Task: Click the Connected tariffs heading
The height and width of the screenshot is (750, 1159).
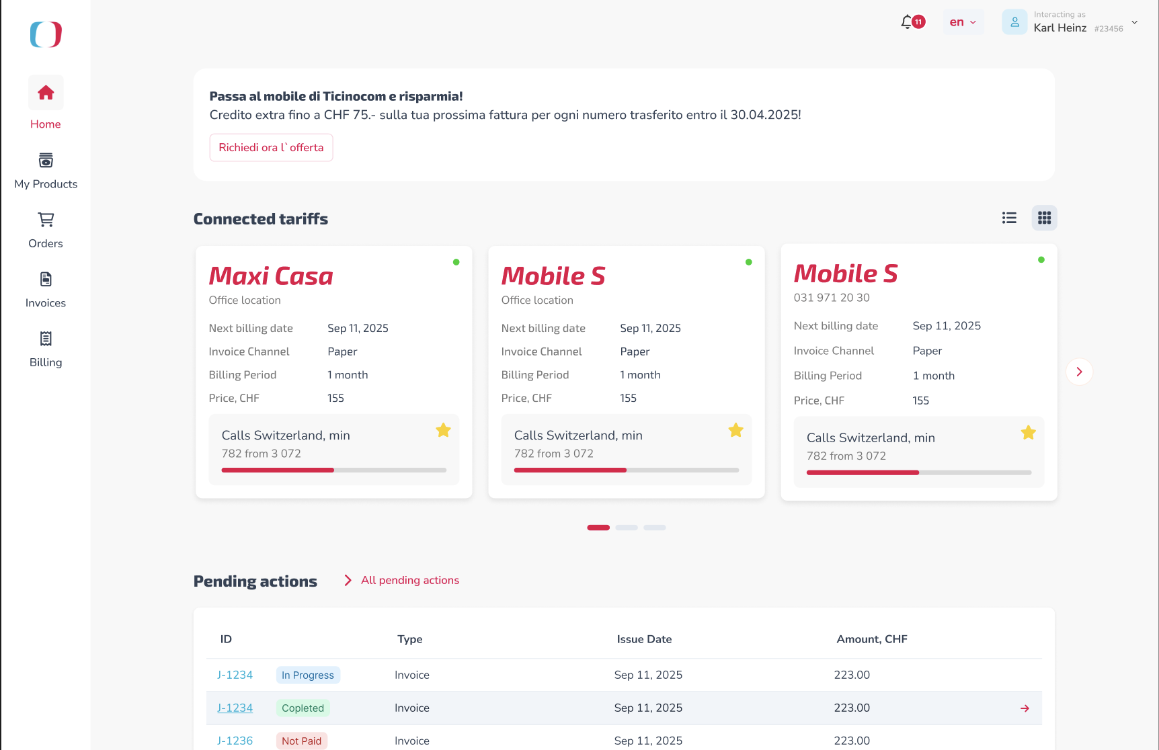Action: coord(260,219)
